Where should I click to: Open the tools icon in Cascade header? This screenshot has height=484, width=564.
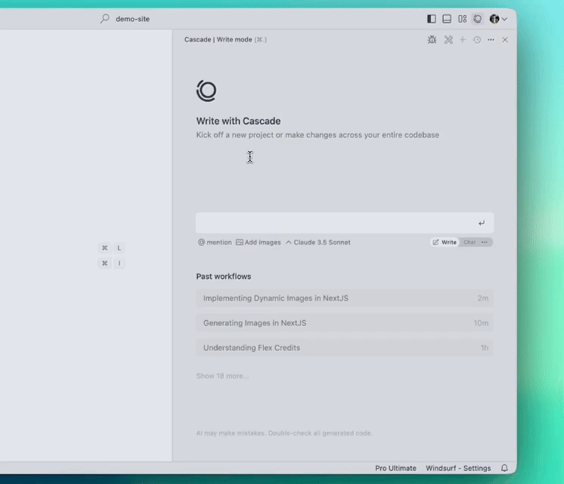click(x=448, y=39)
